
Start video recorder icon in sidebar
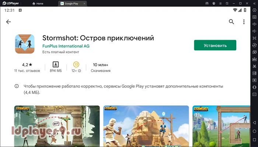coord(254,73)
